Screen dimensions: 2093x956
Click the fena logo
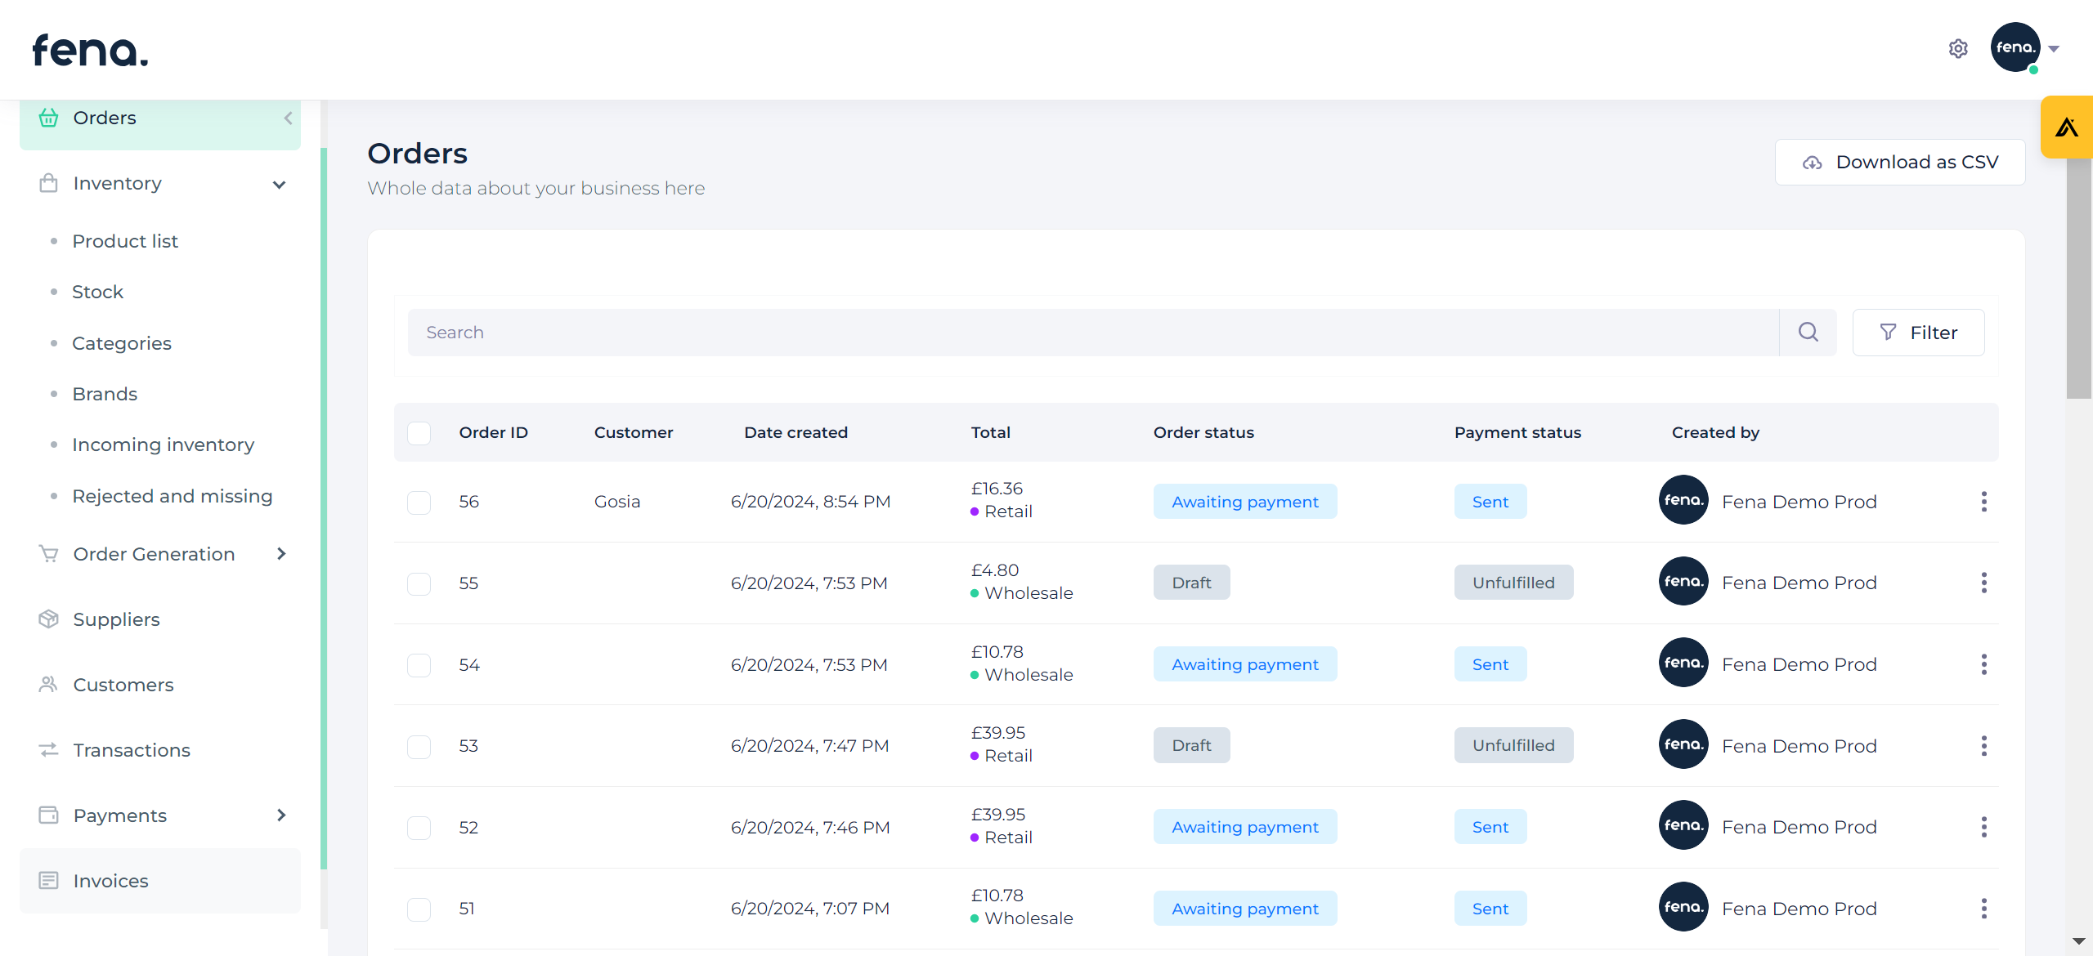click(x=90, y=51)
